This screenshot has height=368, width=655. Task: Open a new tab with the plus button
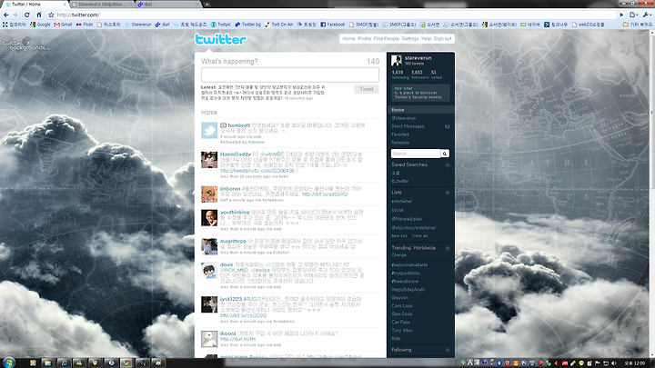point(207,5)
